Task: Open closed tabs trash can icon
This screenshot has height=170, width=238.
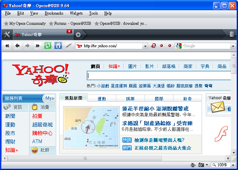Action: 232,34
